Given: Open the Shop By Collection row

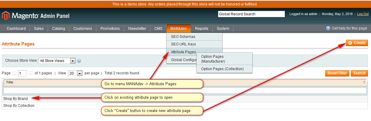Looking at the screenshot, I should point(185,106).
